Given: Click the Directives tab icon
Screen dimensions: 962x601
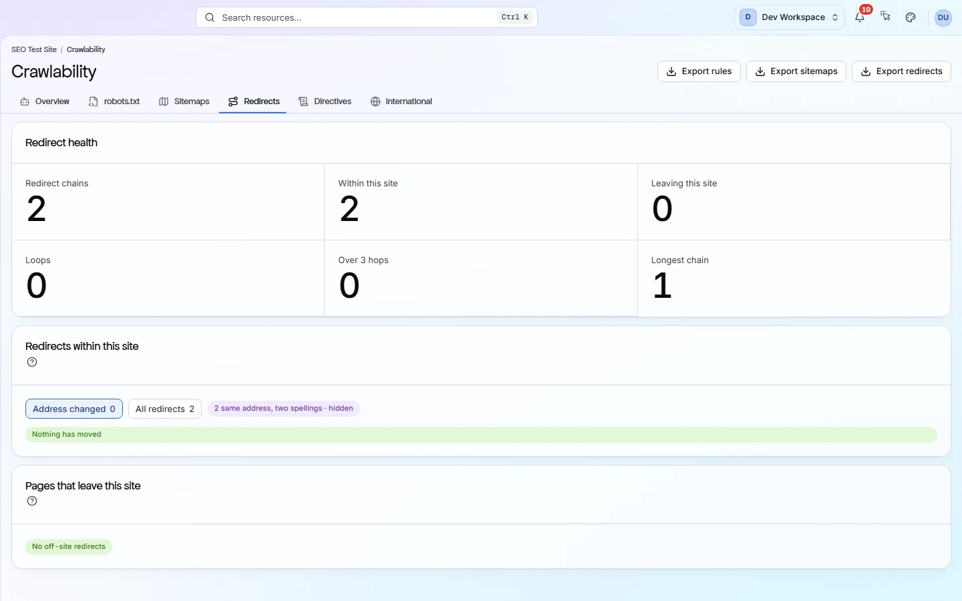Looking at the screenshot, I should 303,102.
